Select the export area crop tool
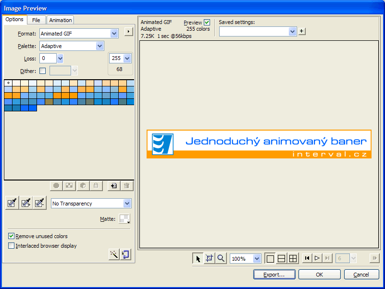Screen dimensions: 385x289 click(210, 258)
